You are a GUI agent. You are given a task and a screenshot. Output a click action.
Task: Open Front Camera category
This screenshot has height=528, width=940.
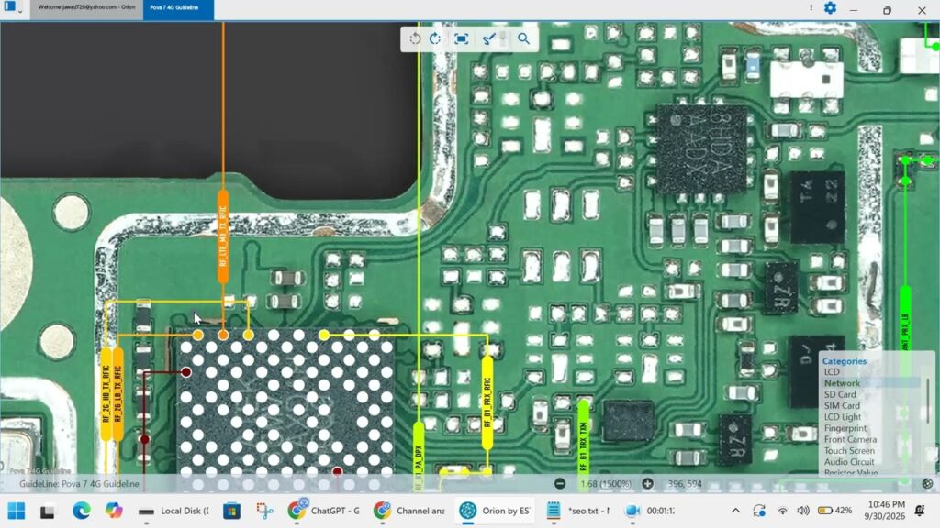point(850,439)
